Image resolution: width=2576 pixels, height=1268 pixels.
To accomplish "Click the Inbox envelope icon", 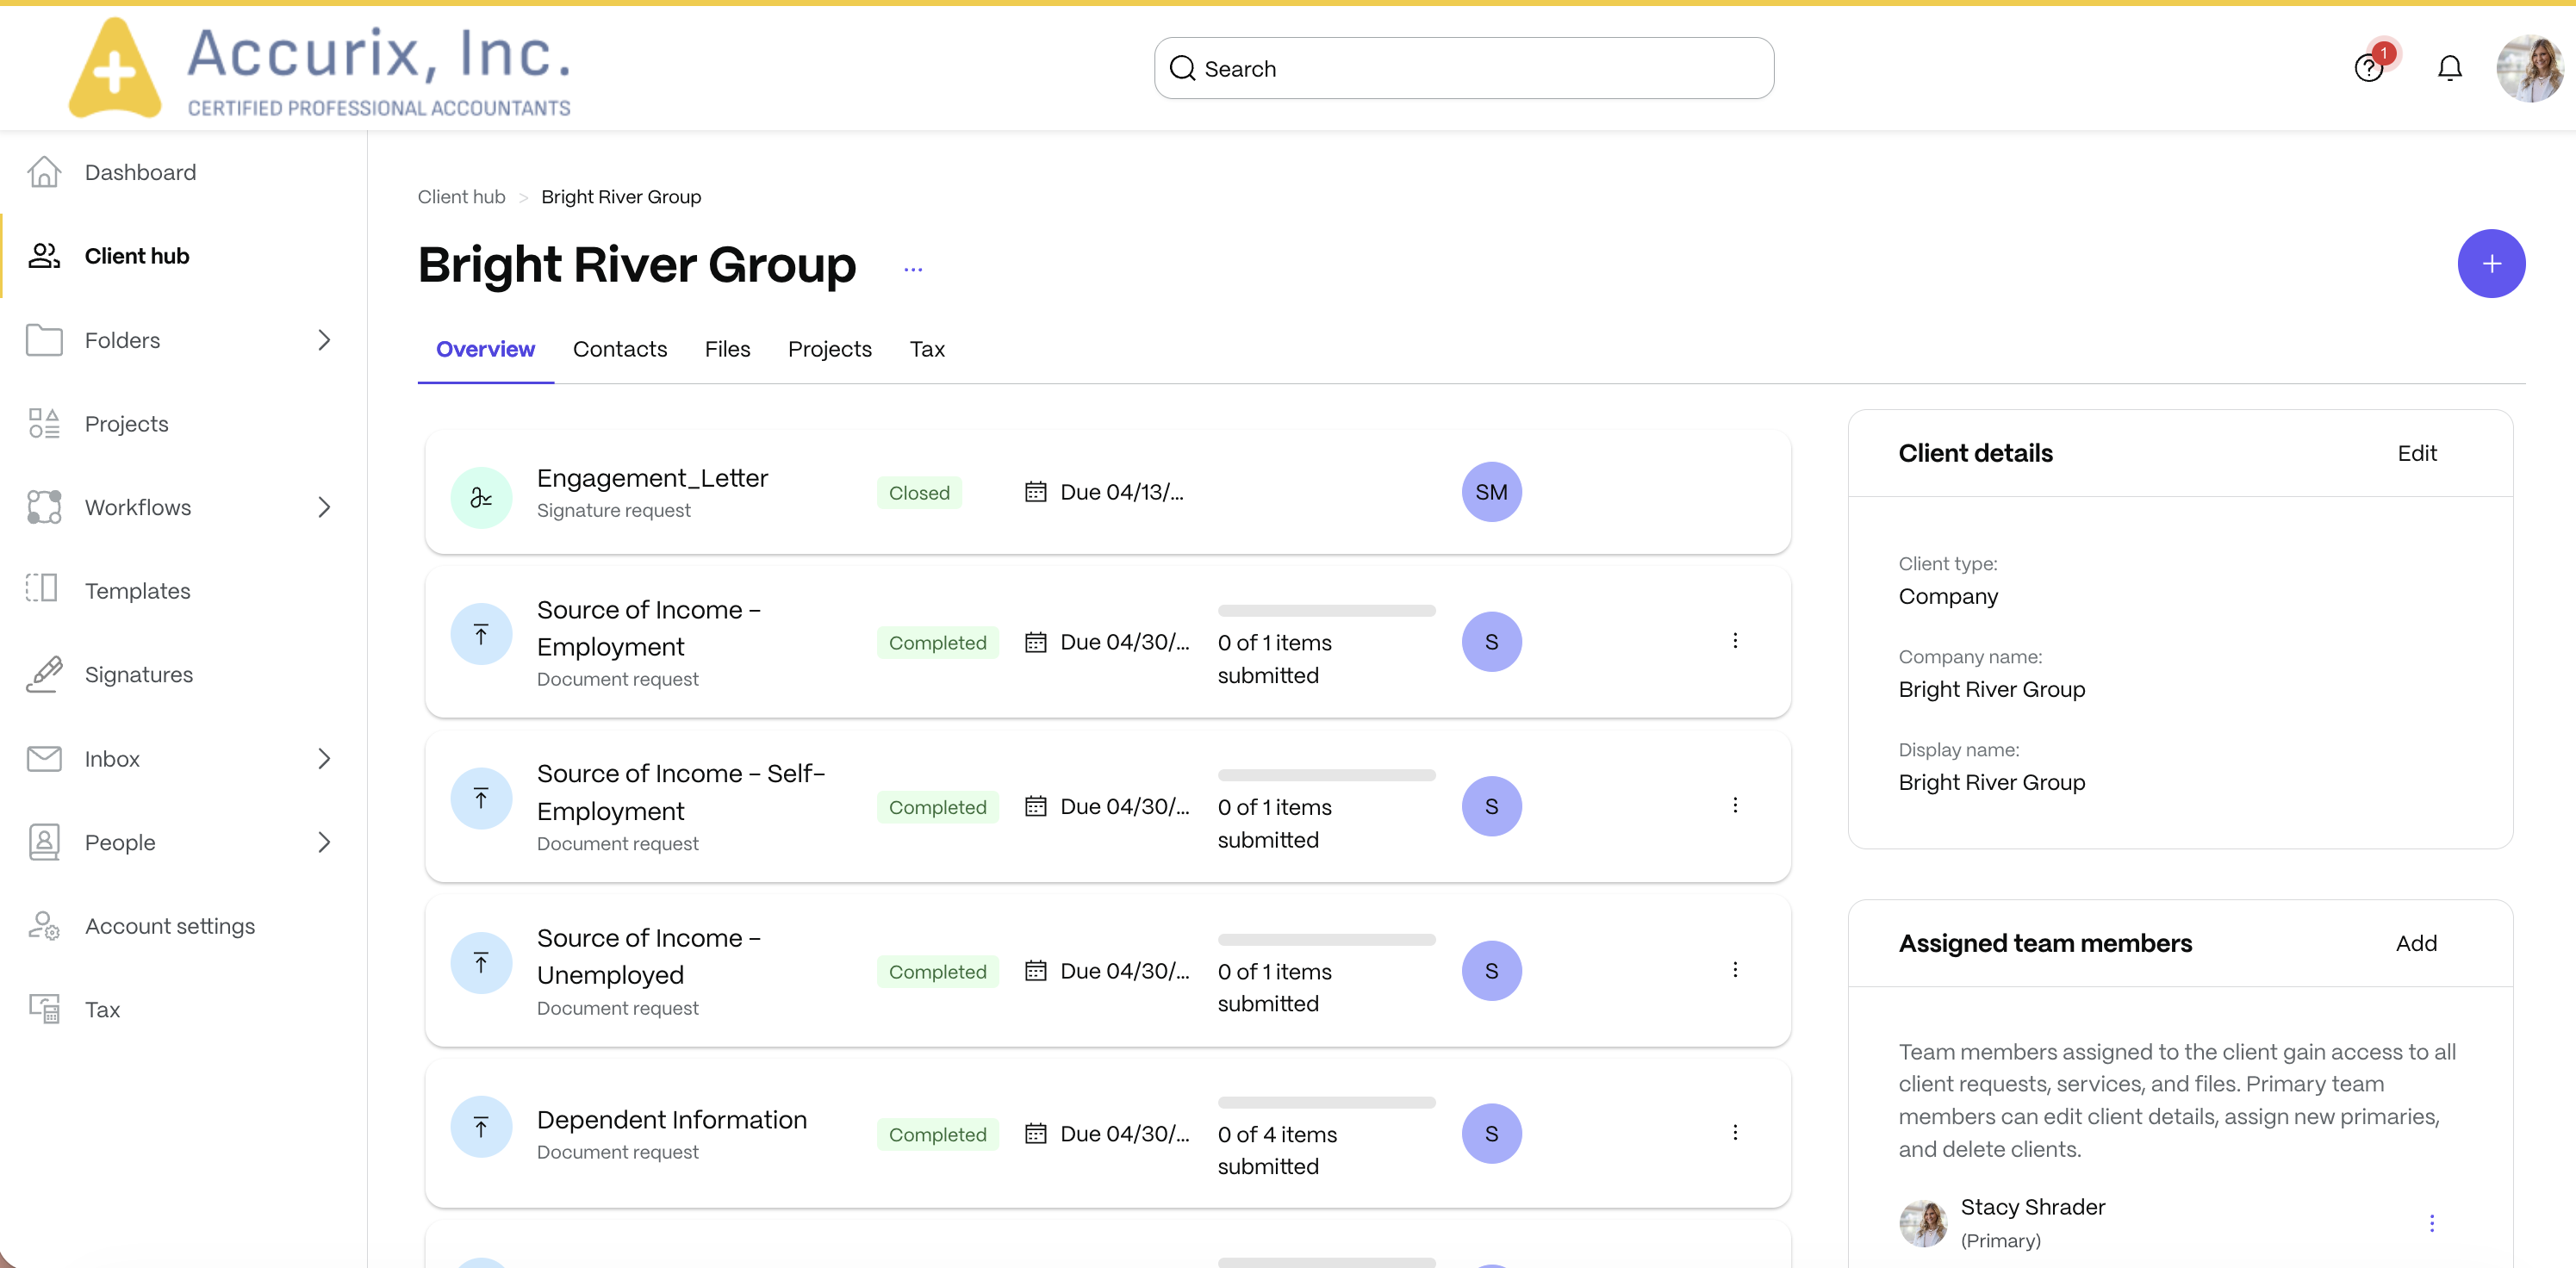I will pyautogui.click(x=44, y=758).
